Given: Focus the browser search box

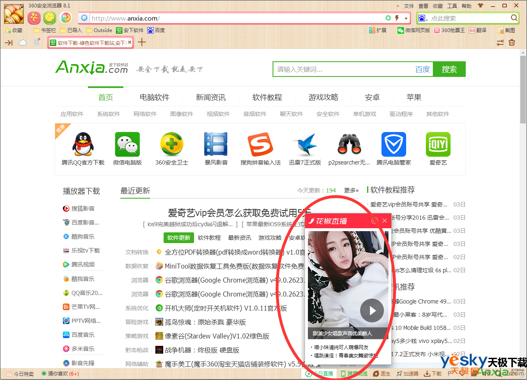Looking at the screenshot, I should pos(469,18).
